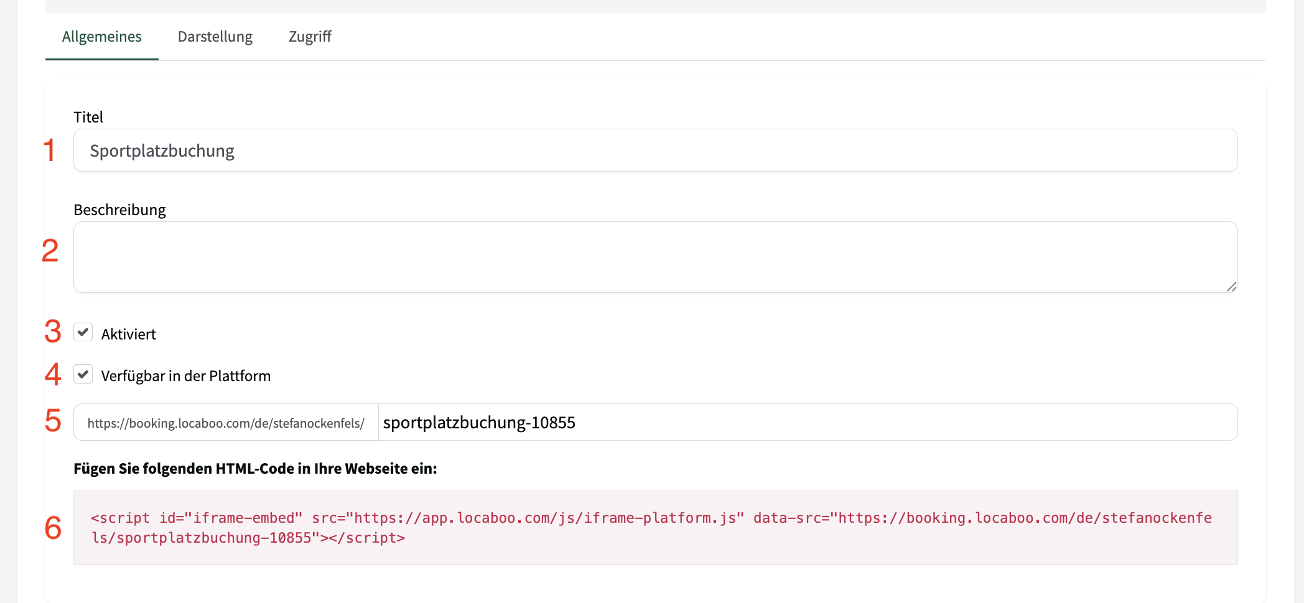Click the Aktiviert label text
Image resolution: width=1304 pixels, height=603 pixels.
[x=128, y=334]
